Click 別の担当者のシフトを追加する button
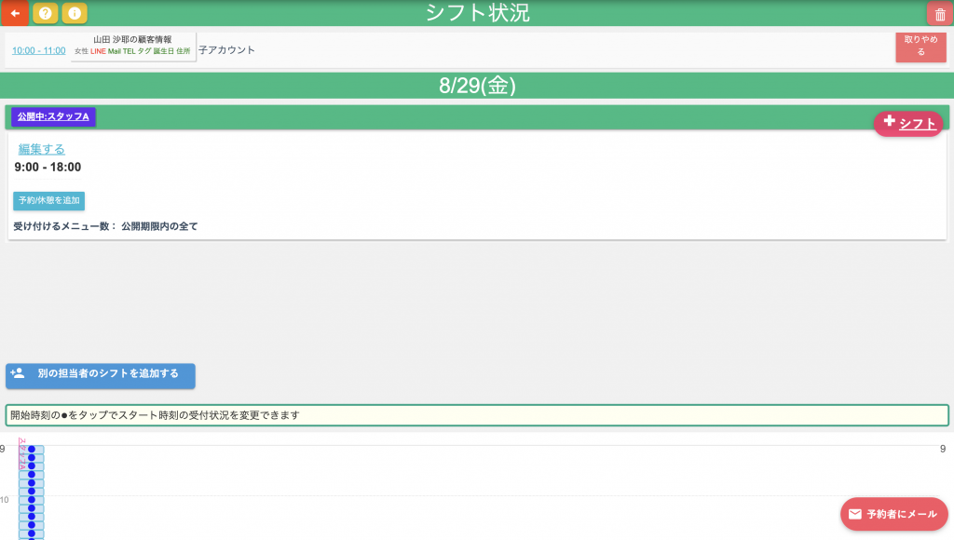The height and width of the screenshot is (540, 954). [101, 375]
